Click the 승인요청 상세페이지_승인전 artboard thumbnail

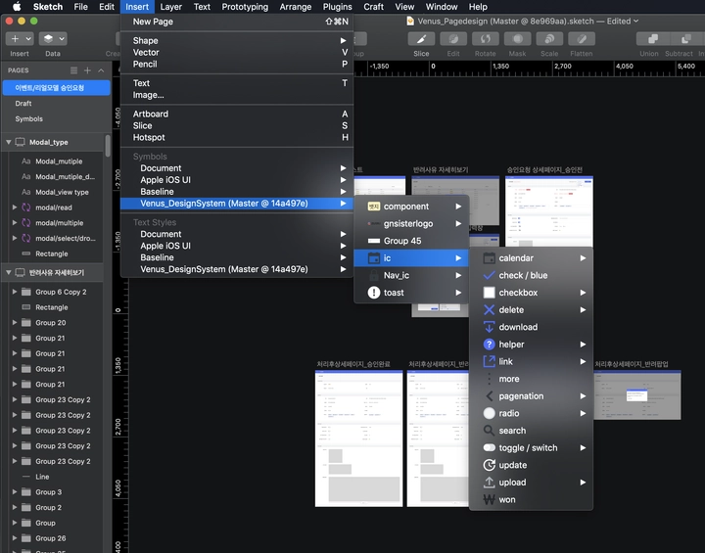click(549, 211)
